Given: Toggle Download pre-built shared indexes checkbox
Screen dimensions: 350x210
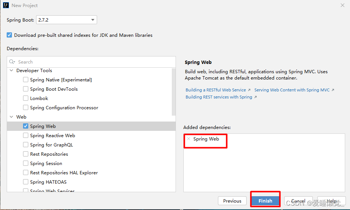Looking at the screenshot, I should [x=9, y=35].
